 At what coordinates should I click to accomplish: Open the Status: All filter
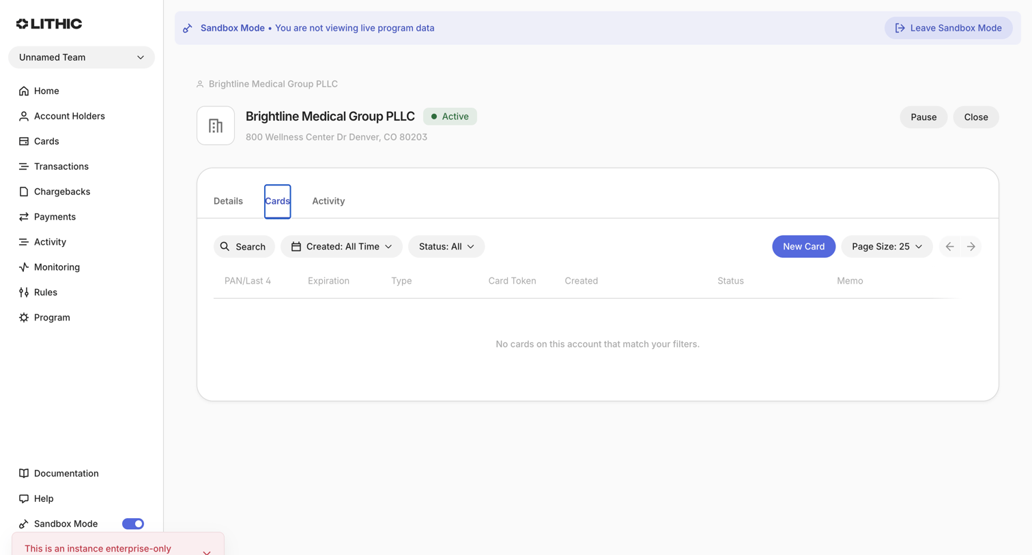point(446,246)
